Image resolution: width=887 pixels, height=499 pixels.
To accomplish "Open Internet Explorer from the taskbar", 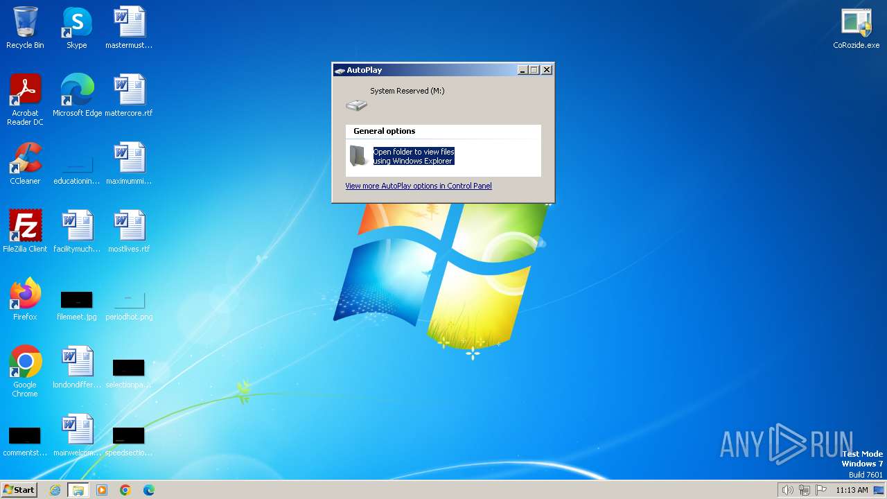I will click(x=55, y=490).
